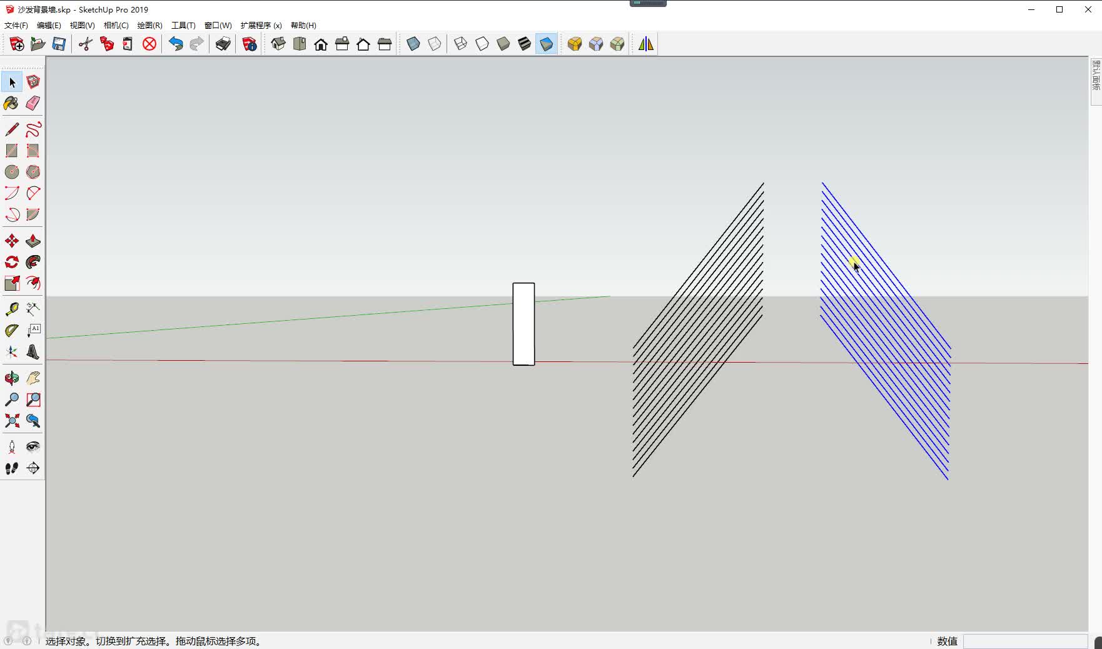Select the Rotate tool
Image resolution: width=1102 pixels, height=649 pixels.
tap(12, 262)
